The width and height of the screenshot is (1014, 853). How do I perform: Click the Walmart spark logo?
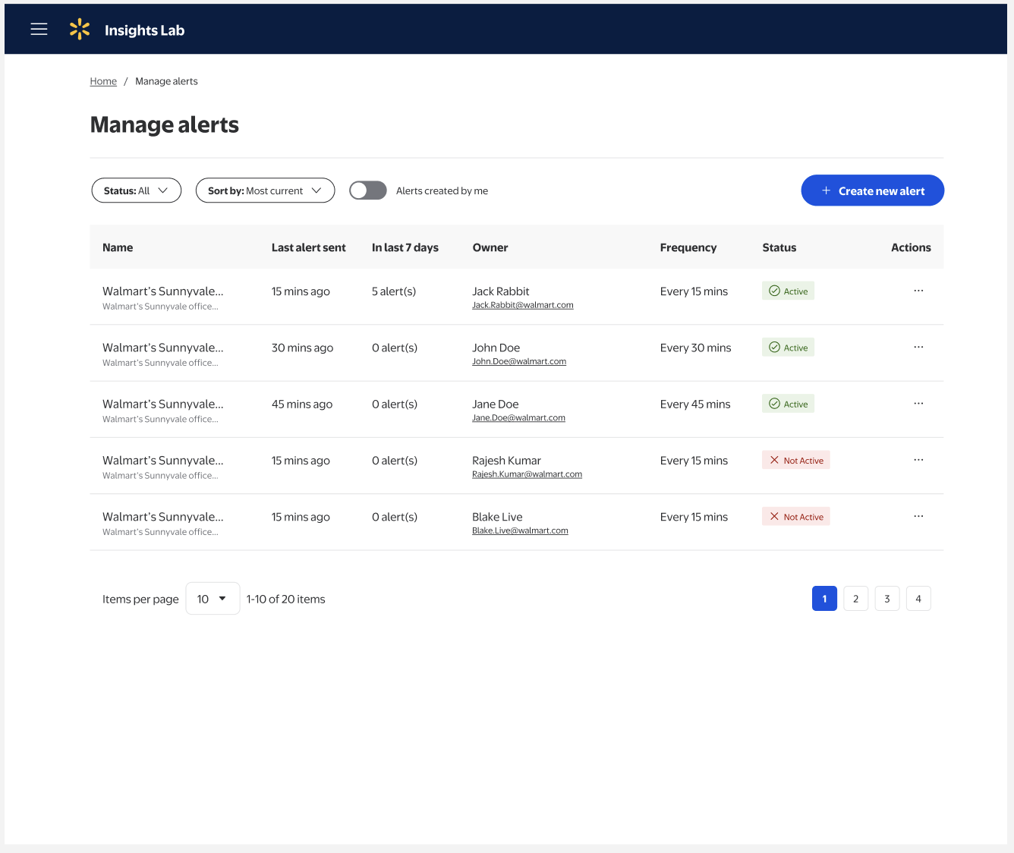(x=80, y=30)
